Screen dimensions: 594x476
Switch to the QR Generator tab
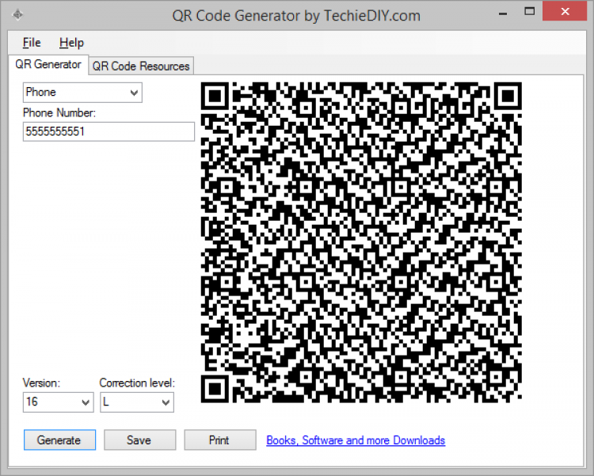48,64
